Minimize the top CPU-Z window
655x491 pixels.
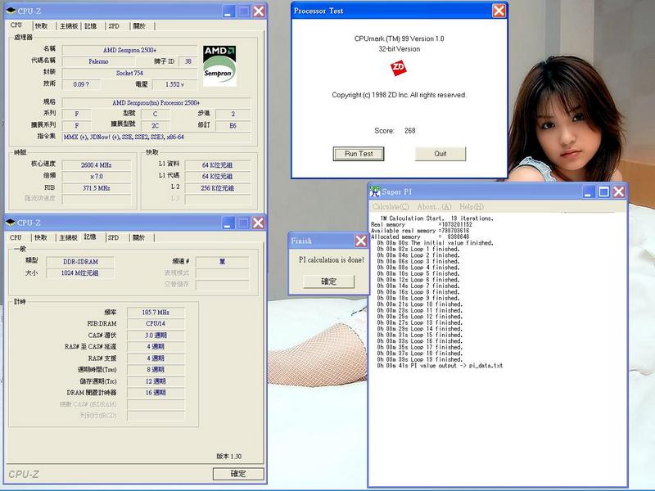(x=228, y=11)
